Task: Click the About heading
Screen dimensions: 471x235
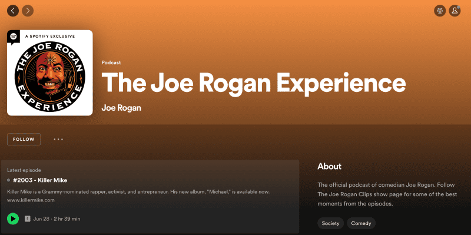Action: coord(330,166)
